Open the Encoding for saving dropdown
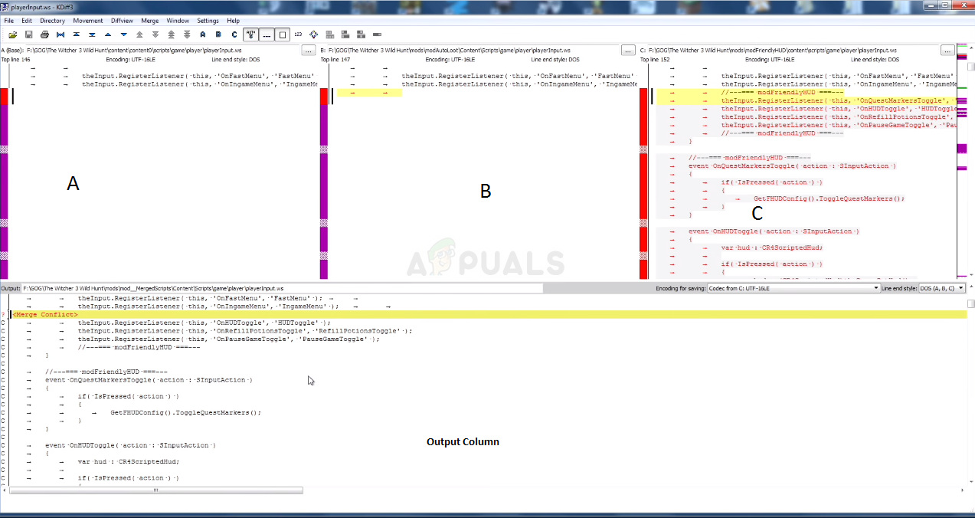Image resolution: width=975 pixels, height=518 pixels. pyautogui.click(x=793, y=288)
